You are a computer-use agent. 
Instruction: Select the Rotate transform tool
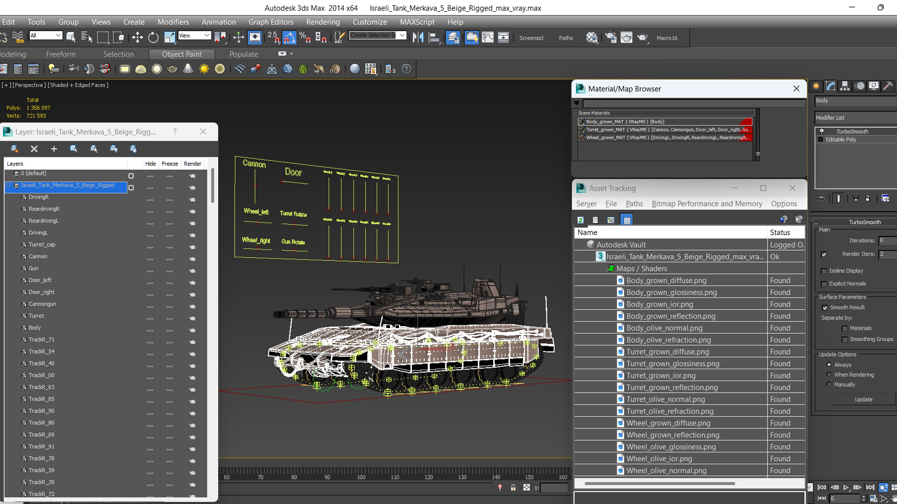tap(153, 38)
